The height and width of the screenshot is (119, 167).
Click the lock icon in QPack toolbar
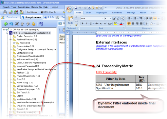click(5, 12)
